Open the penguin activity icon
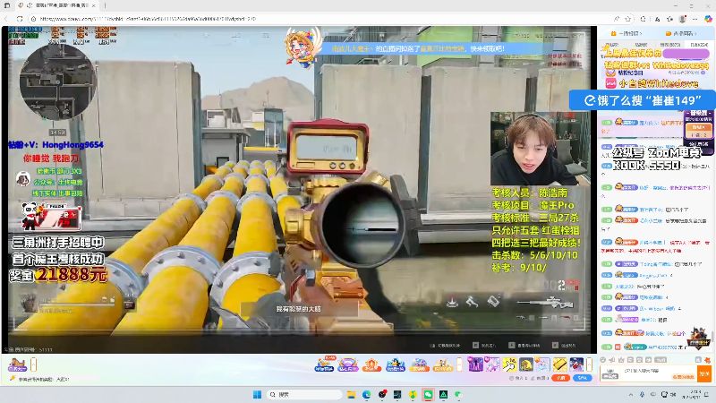The width and height of the screenshot is (716, 403). [x=396, y=364]
